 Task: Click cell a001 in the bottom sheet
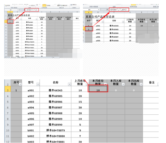click(31, 89)
